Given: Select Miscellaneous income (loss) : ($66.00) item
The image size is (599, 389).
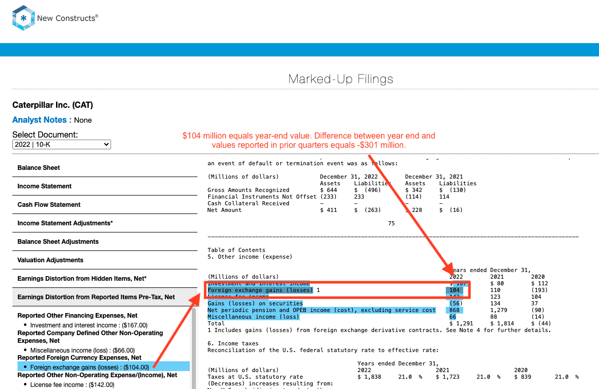Looking at the screenshot, I should click(x=82, y=350).
